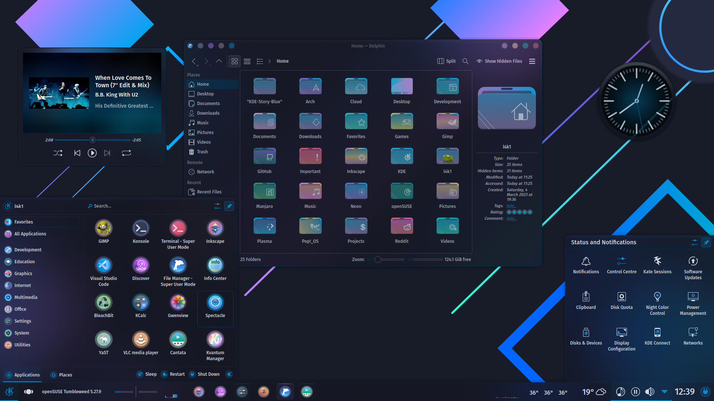Launch Cantata music player
714x401 pixels.
178,343
